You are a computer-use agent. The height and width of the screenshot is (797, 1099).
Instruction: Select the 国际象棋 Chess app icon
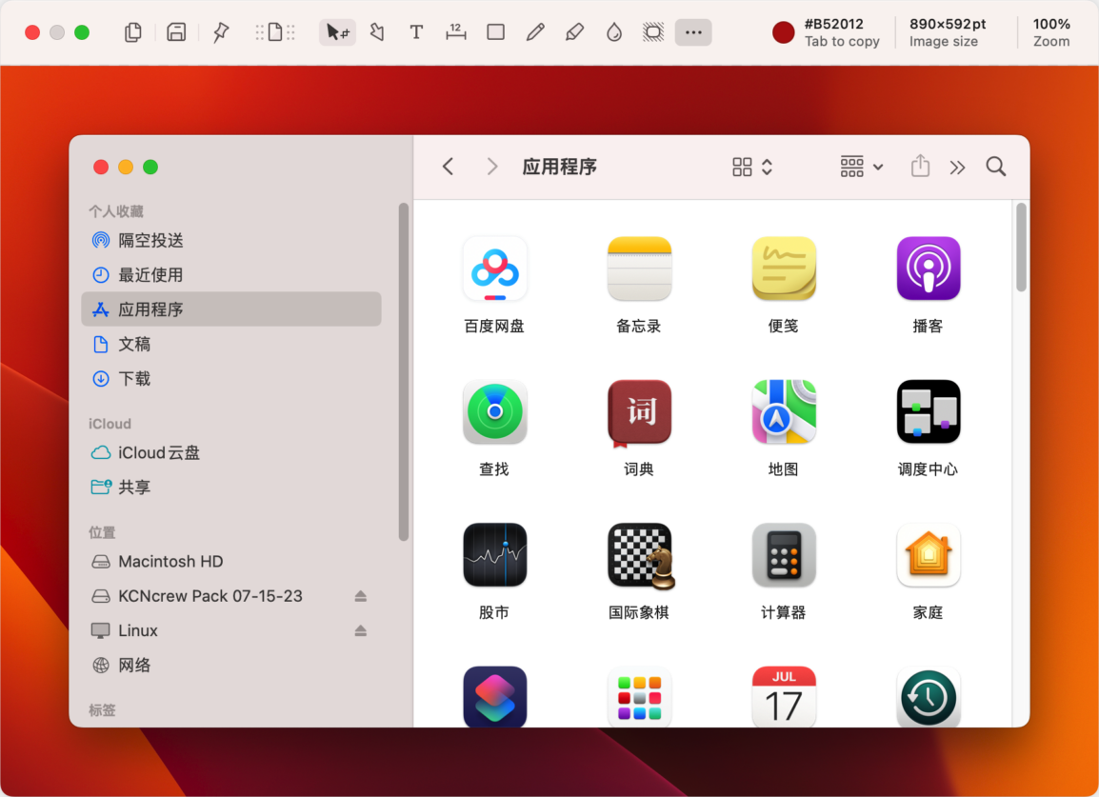point(641,557)
